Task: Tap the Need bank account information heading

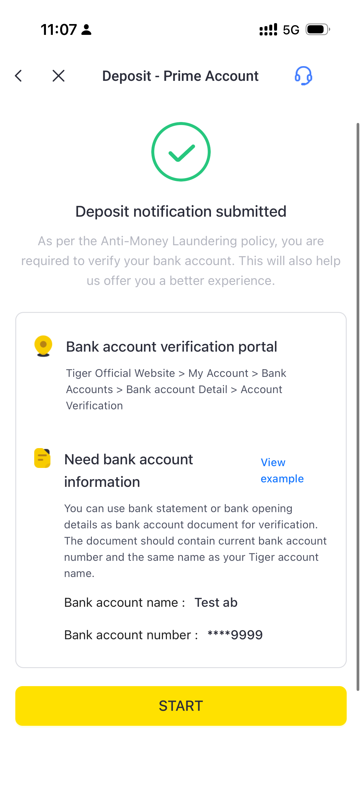Action: tap(128, 470)
